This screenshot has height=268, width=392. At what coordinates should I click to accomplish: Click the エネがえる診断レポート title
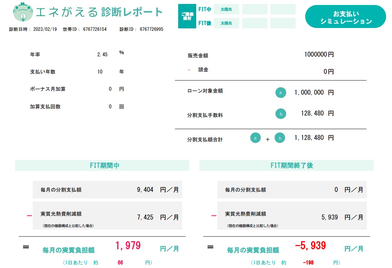point(99,12)
